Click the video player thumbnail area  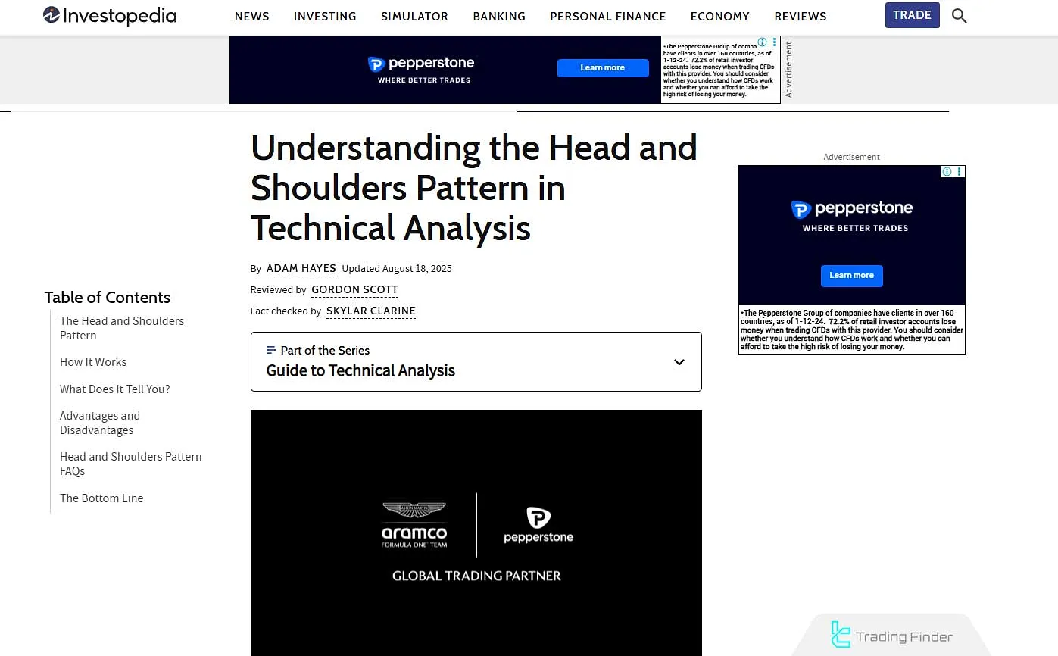(x=476, y=533)
